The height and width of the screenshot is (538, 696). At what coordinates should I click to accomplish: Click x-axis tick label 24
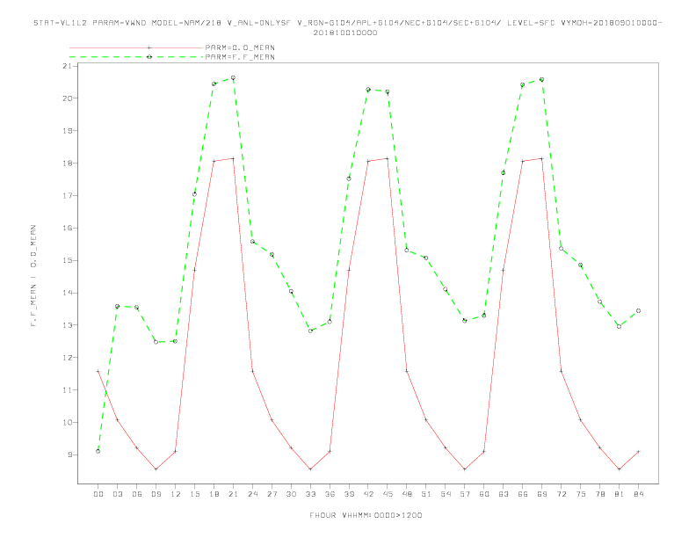(x=252, y=494)
